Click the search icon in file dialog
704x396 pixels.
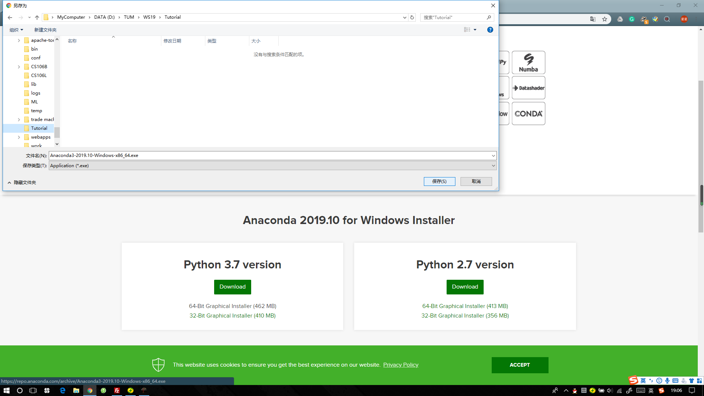pos(489,17)
